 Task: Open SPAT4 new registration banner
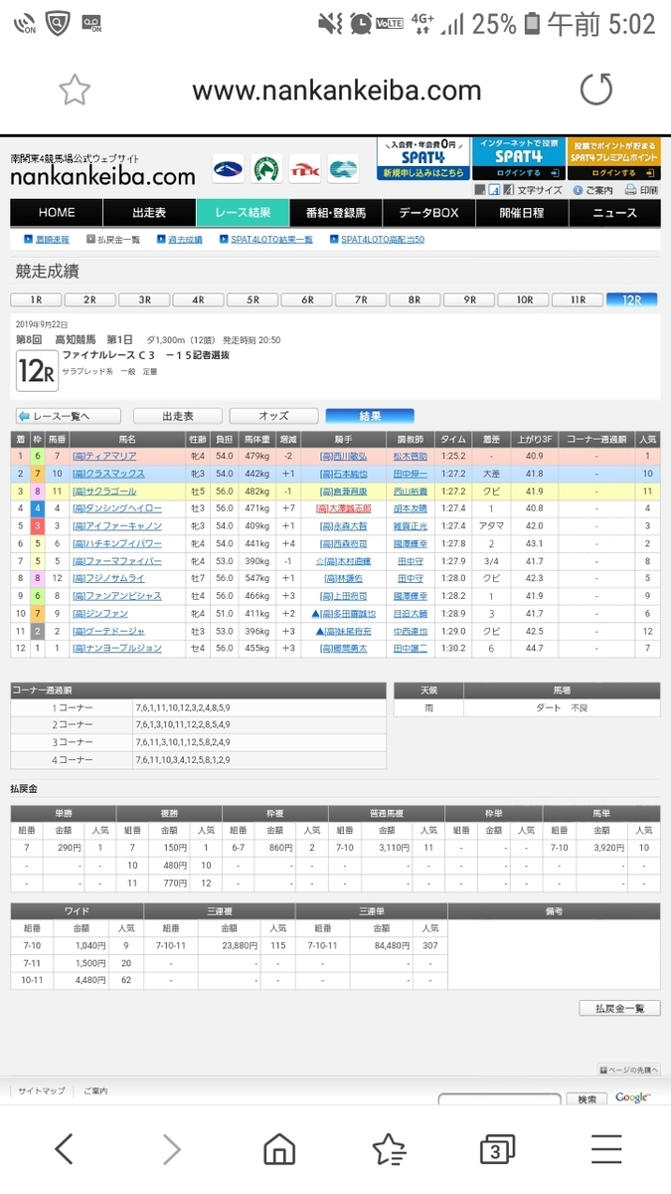(x=422, y=158)
